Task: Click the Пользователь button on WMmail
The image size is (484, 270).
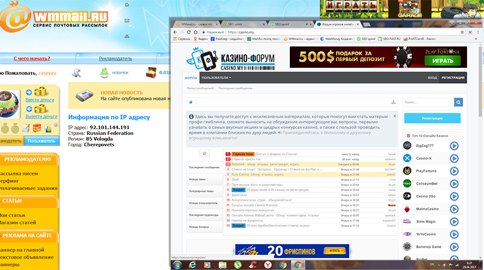Action: tap(41, 141)
